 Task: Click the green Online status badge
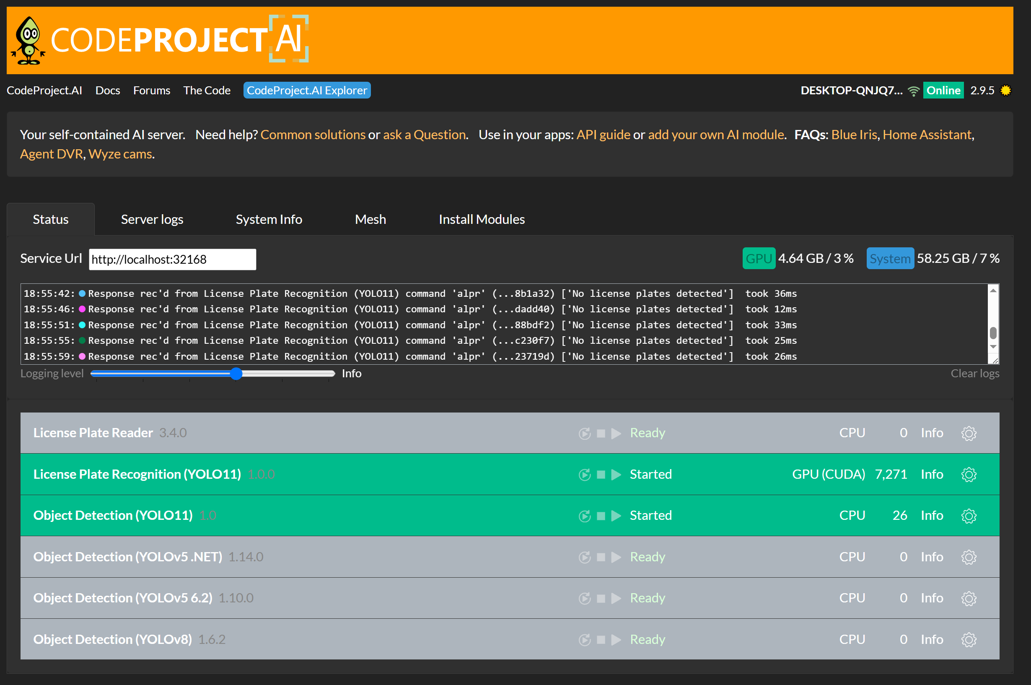[x=943, y=91]
